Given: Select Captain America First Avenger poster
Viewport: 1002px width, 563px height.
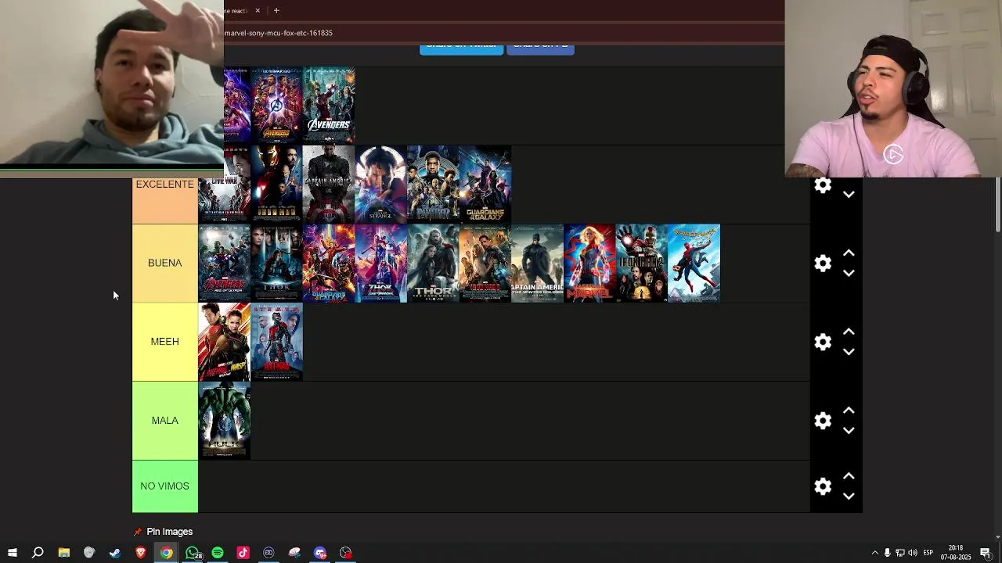Looking at the screenshot, I should 329,185.
